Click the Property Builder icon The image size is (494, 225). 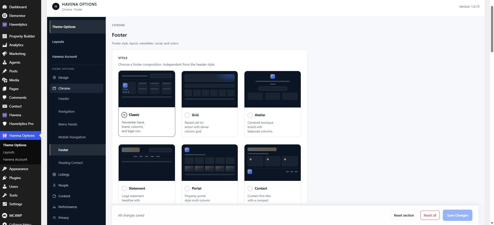pos(5,36)
